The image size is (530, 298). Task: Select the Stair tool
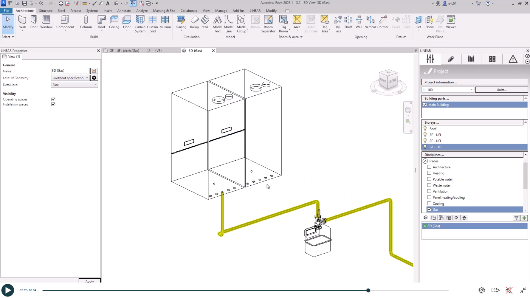(x=205, y=22)
